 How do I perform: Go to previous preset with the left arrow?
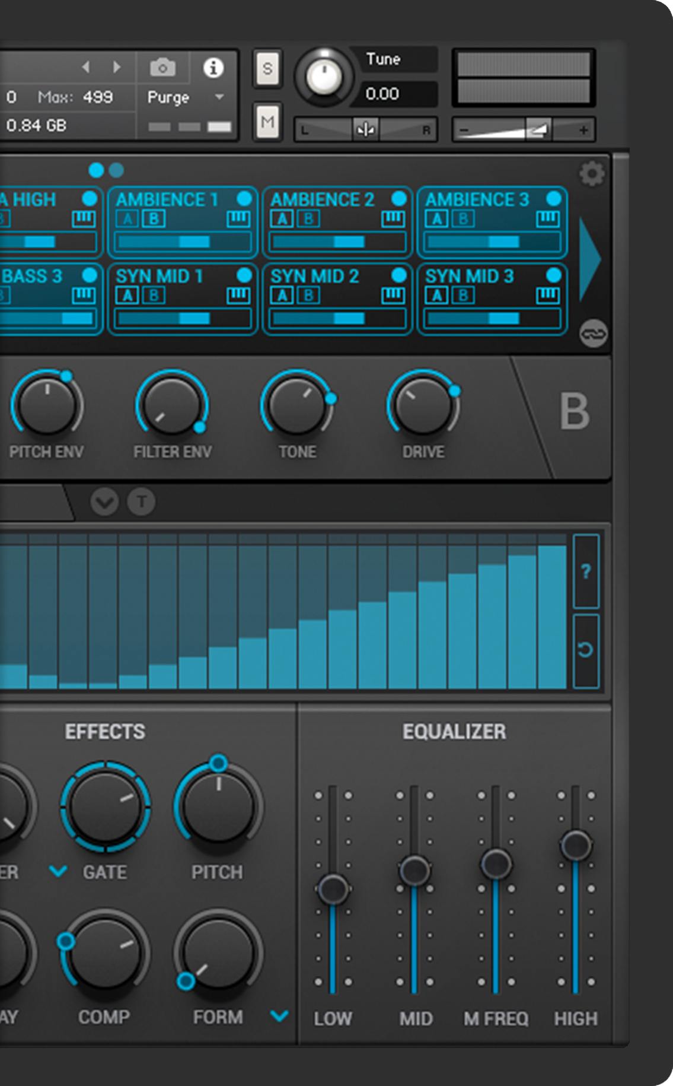click(87, 67)
